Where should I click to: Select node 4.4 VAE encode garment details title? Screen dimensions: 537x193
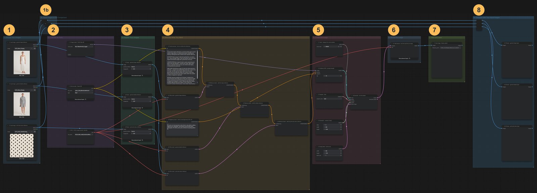(177, 147)
